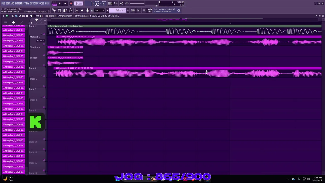Click the globe icon in news panel
Screen dimensions: 325x183
(179, 10)
